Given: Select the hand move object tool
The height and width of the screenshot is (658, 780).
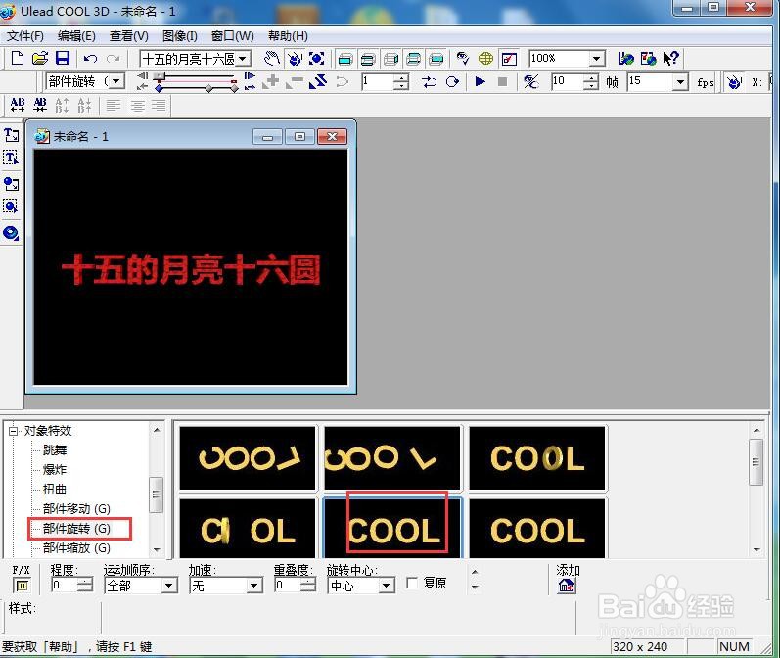Looking at the screenshot, I should (272, 59).
